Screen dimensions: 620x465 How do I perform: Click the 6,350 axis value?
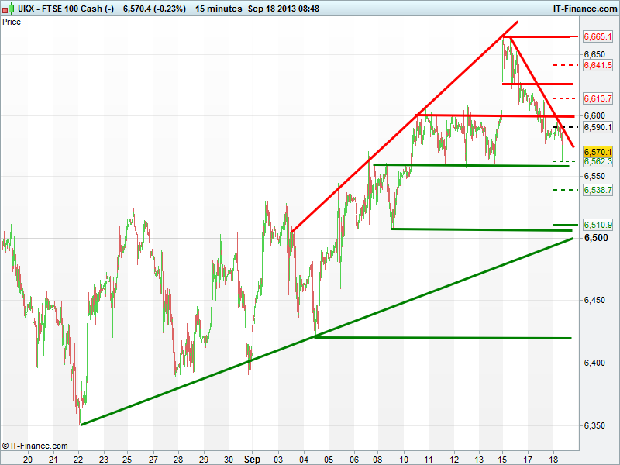[594, 425]
